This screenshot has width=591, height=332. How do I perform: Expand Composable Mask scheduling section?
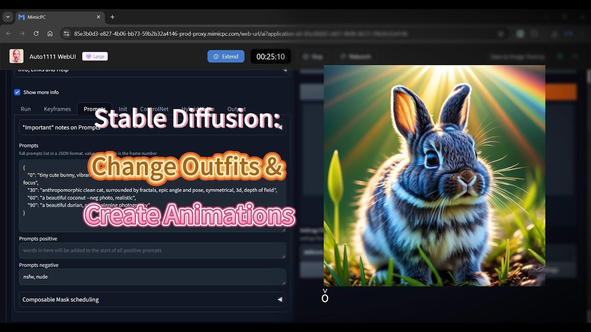[x=152, y=299]
